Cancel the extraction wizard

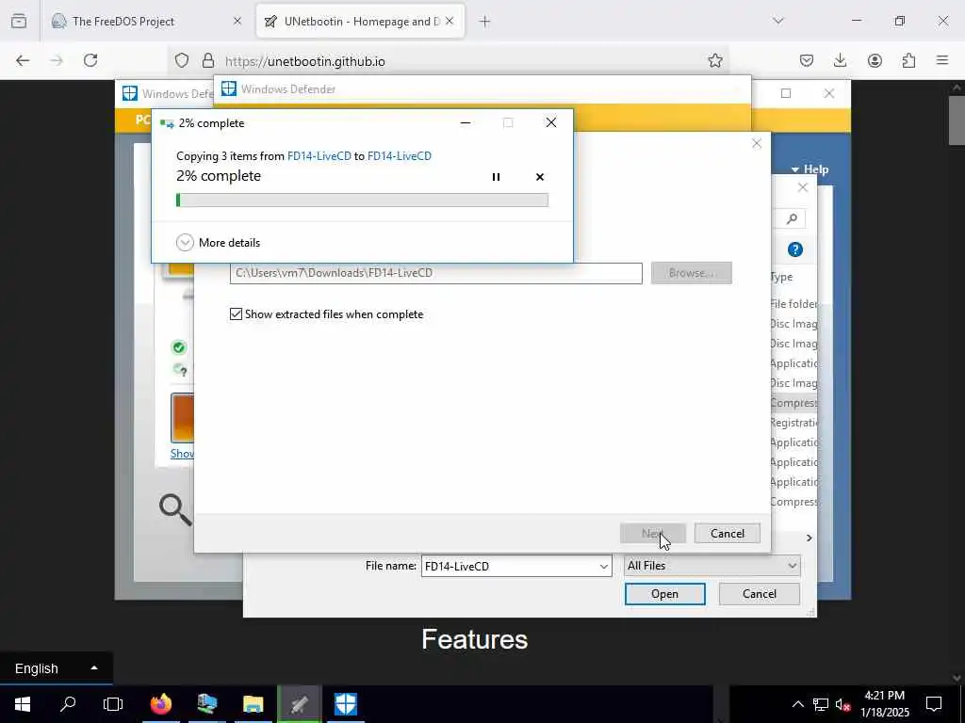[728, 533]
